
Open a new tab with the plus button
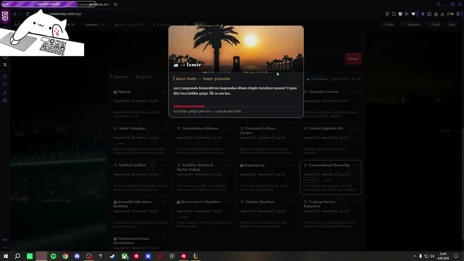[x=115, y=4]
